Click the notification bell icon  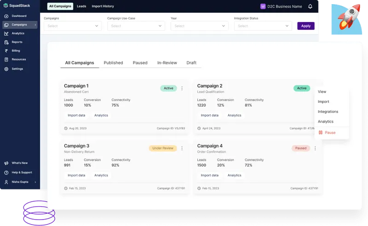point(310,6)
